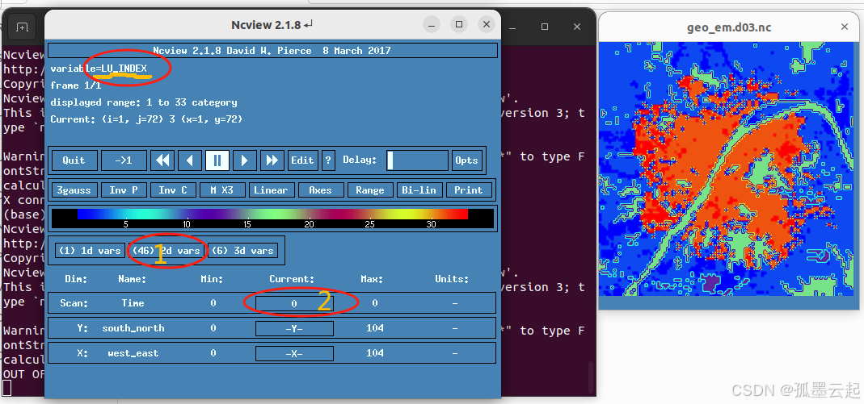
Task: Close the geo_em.d03.nc window
Action: point(844,27)
